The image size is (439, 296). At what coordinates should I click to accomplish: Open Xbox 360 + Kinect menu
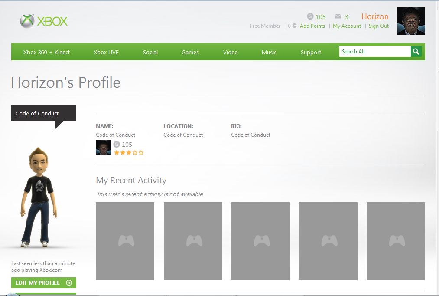tap(46, 52)
